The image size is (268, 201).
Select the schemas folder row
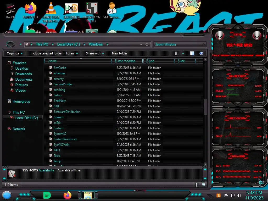124,73
